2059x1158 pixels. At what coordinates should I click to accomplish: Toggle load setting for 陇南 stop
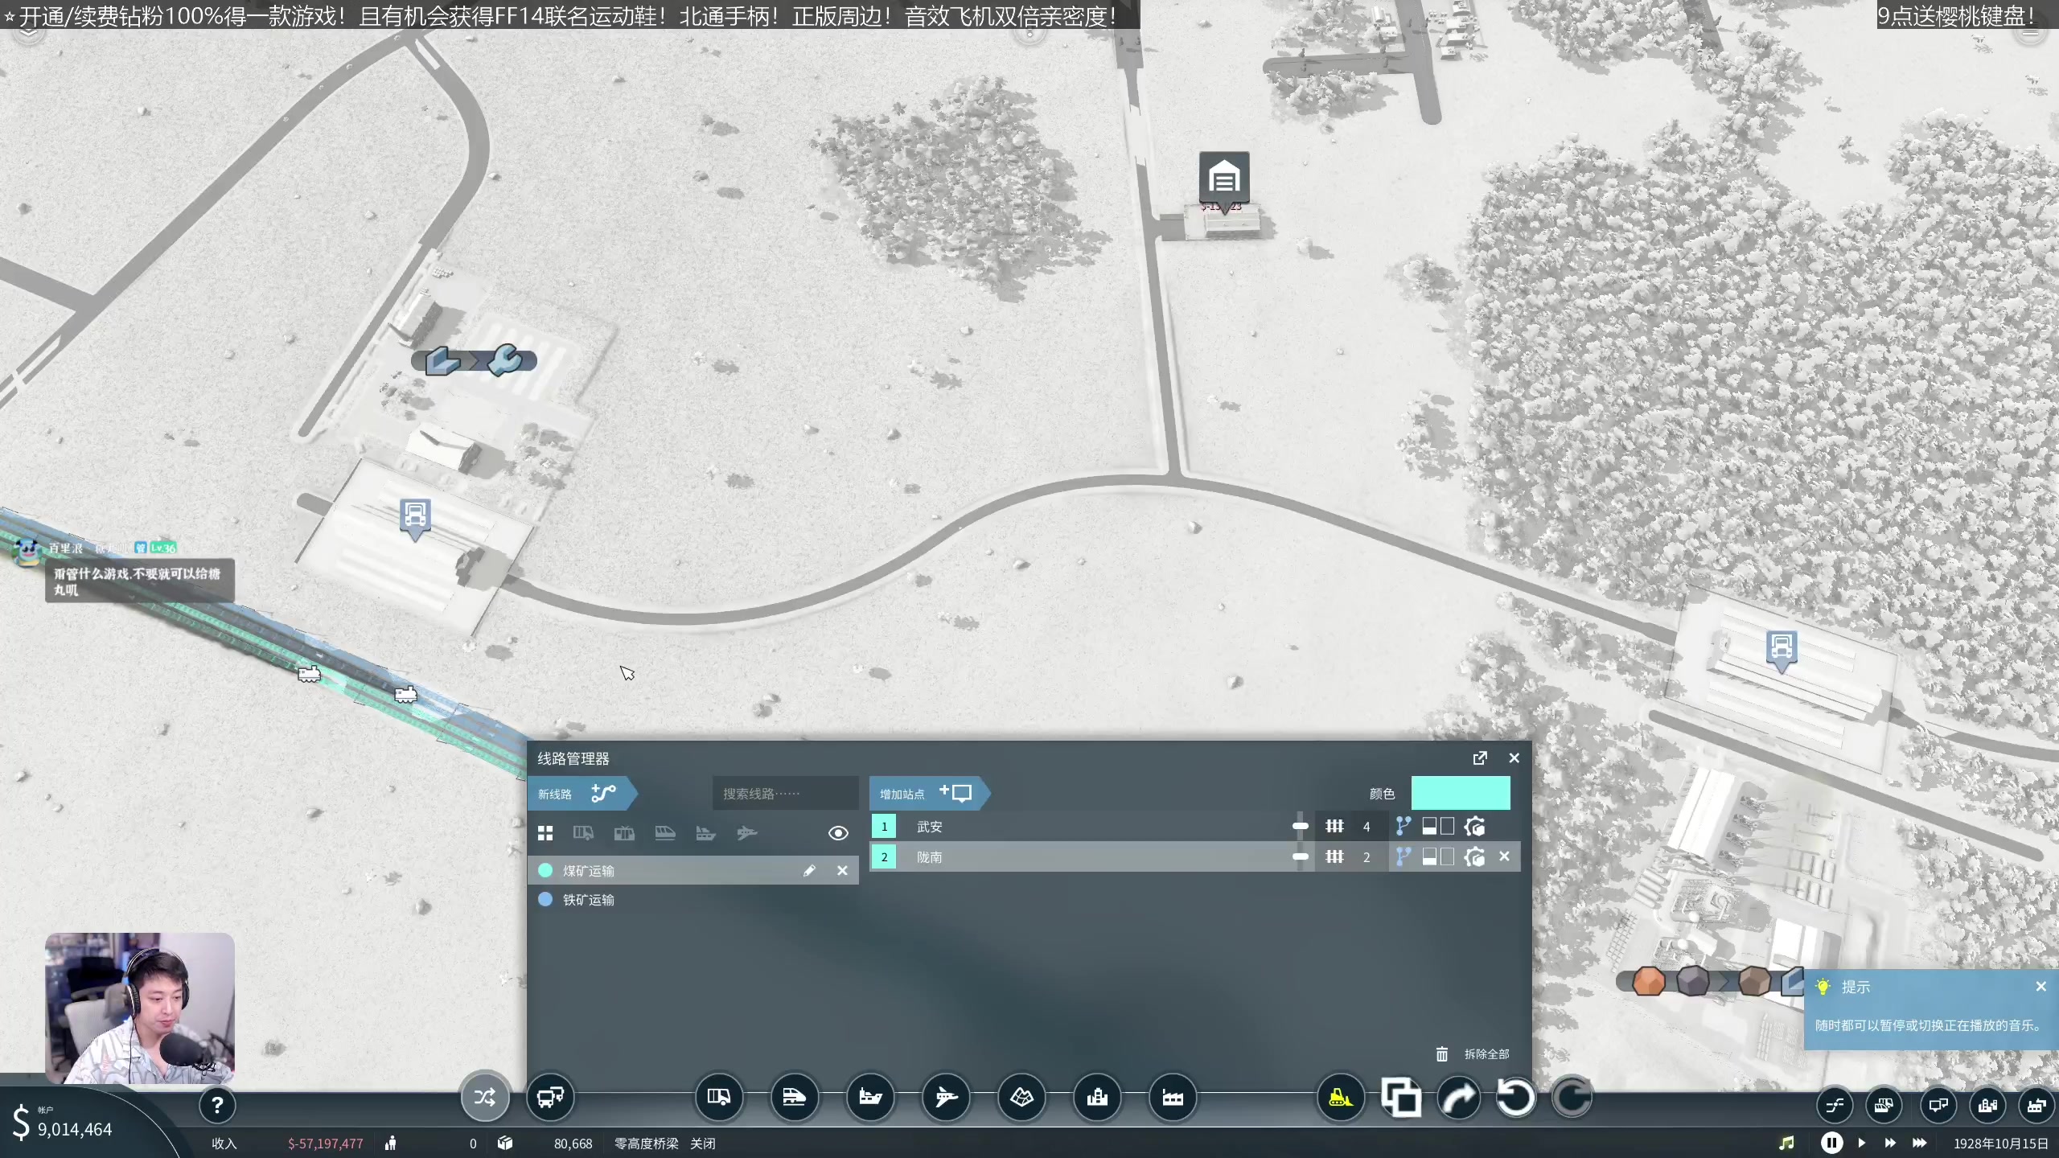coord(1437,856)
